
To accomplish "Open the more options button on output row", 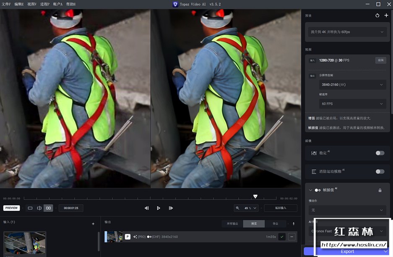I will pos(291,237).
